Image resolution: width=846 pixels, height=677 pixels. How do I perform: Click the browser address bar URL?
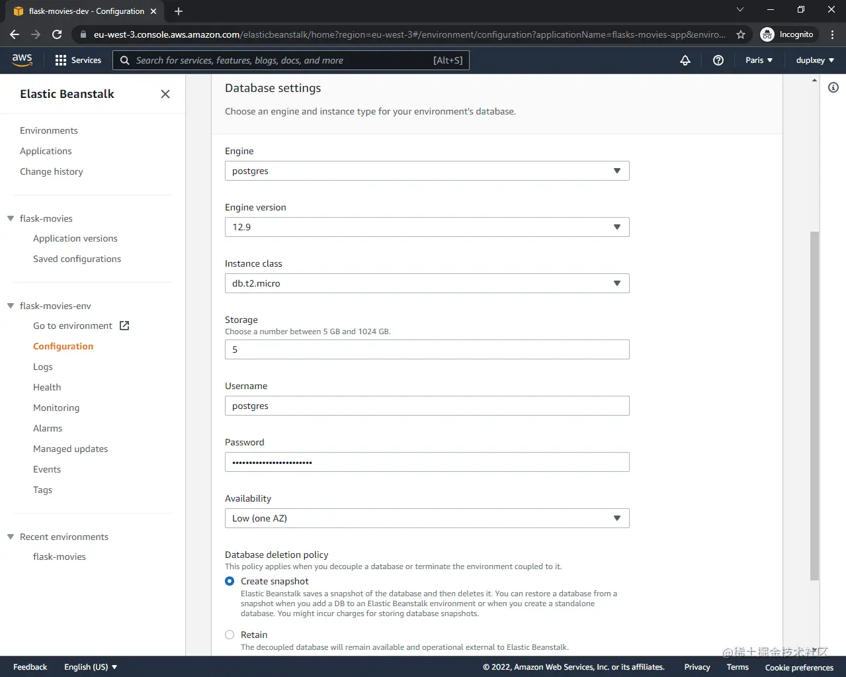tap(409, 34)
